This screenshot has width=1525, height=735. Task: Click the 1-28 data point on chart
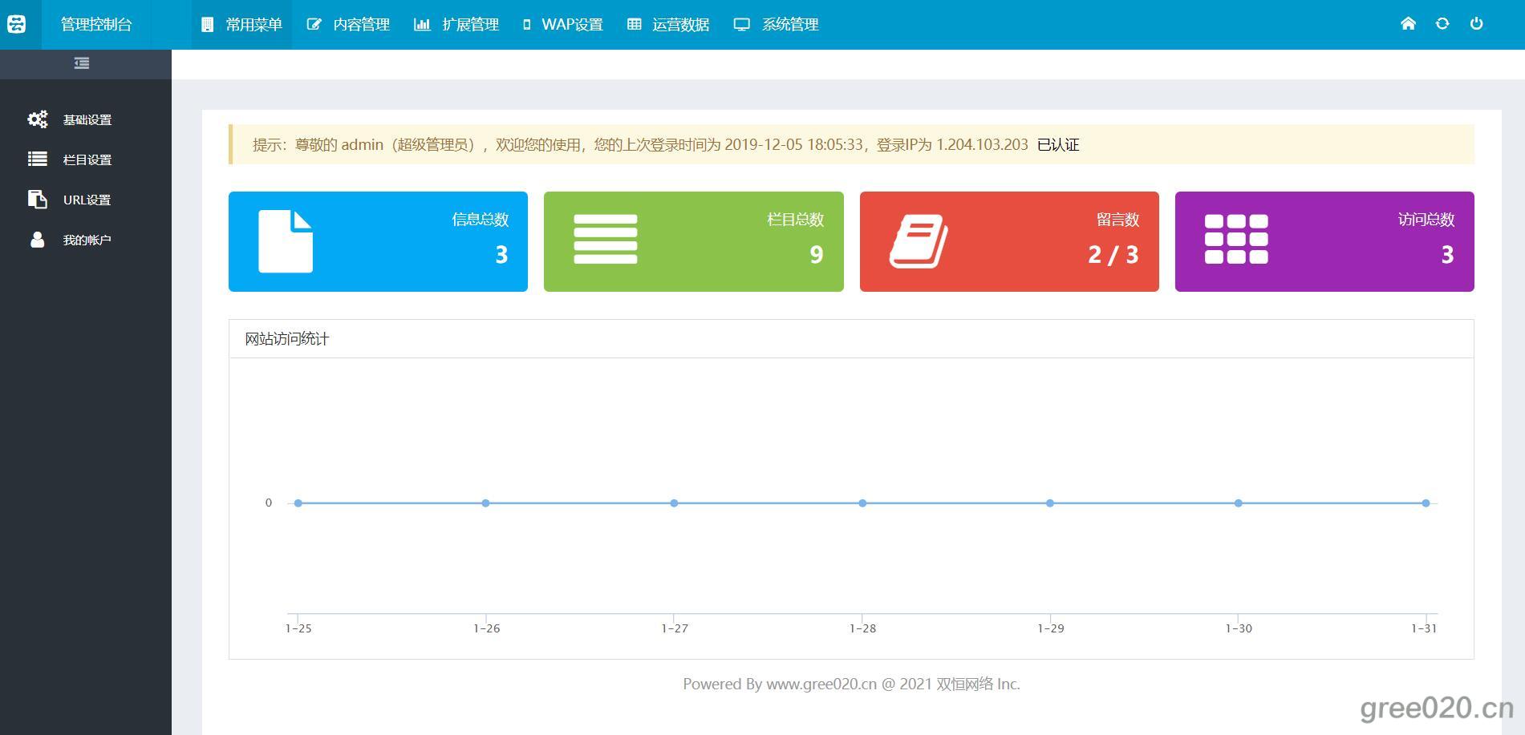(x=862, y=503)
